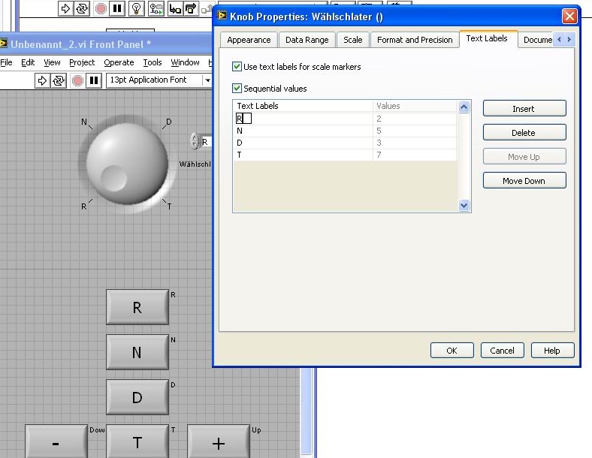Select the N text label row
Screen dimensions: 592x458
tap(304, 131)
